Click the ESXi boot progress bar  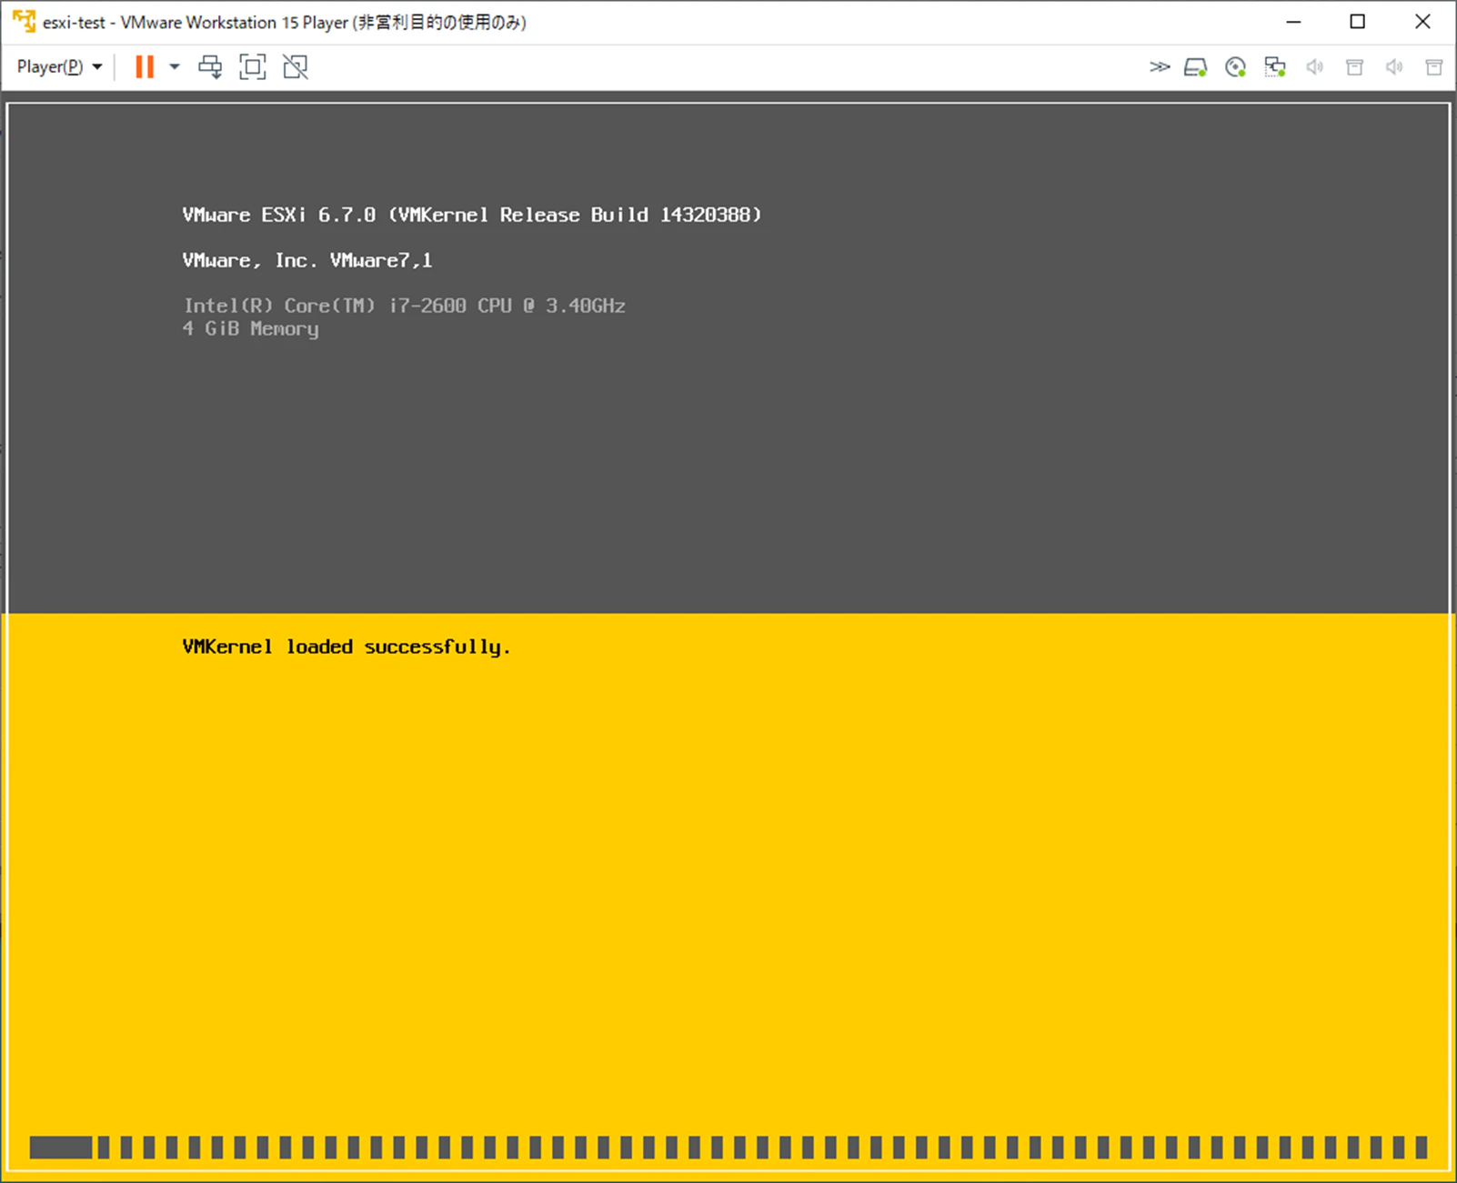point(728,1148)
